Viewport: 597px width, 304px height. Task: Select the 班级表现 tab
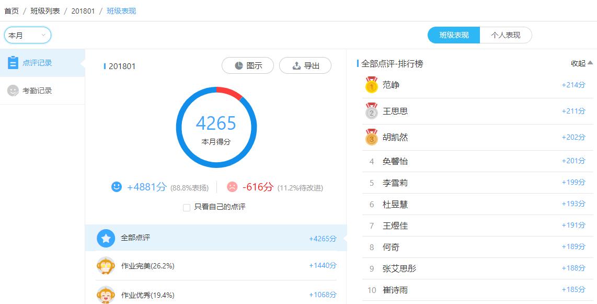click(453, 36)
